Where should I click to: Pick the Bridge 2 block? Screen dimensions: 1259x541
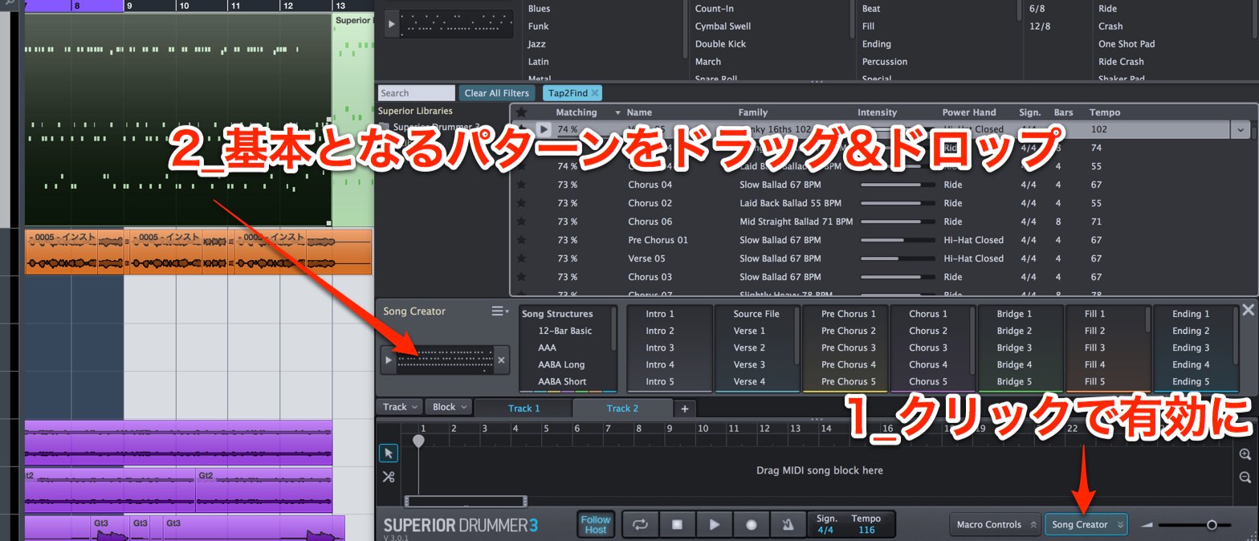(x=1014, y=331)
